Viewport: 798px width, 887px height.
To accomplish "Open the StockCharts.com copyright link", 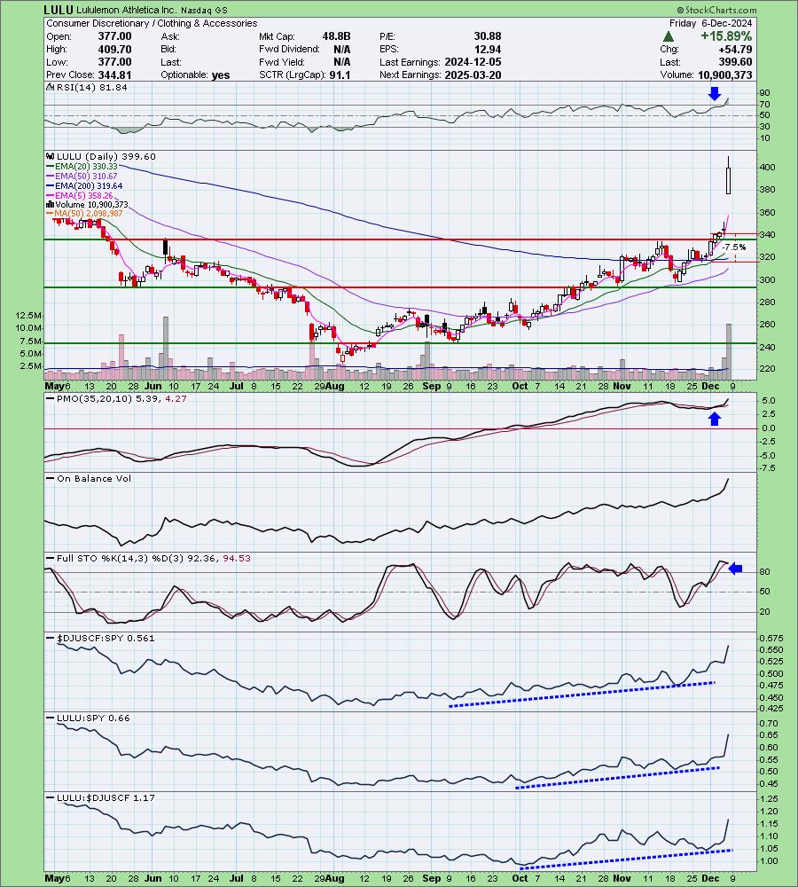I will [716, 10].
